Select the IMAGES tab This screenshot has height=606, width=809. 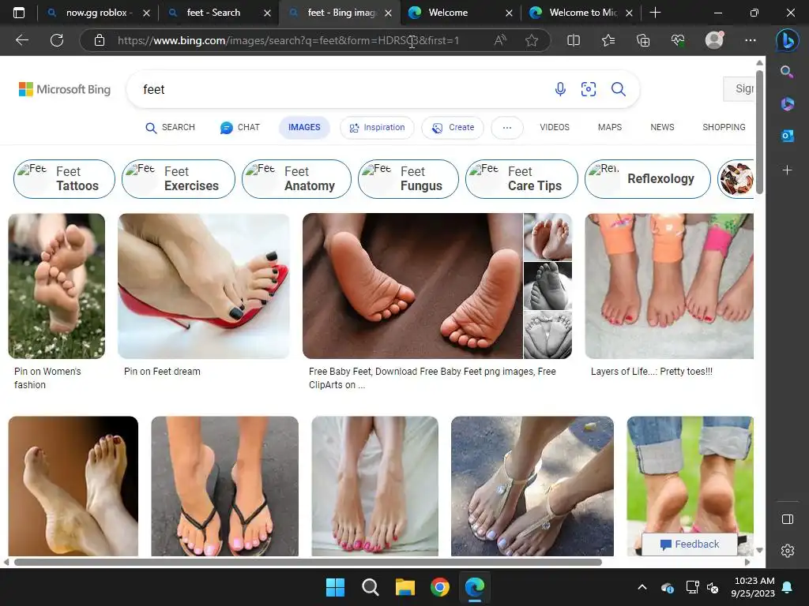pyautogui.click(x=304, y=127)
